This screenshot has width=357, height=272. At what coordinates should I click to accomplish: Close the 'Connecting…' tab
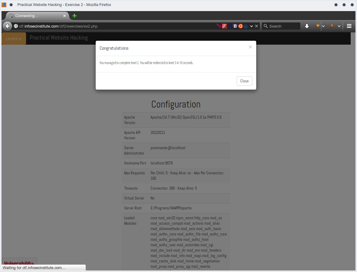[x=64, y=16]
